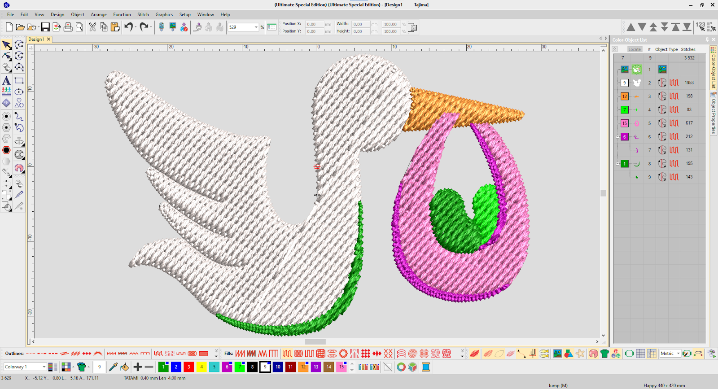
Task: Undo last action with Undo arrow
Action: [128, 27]
